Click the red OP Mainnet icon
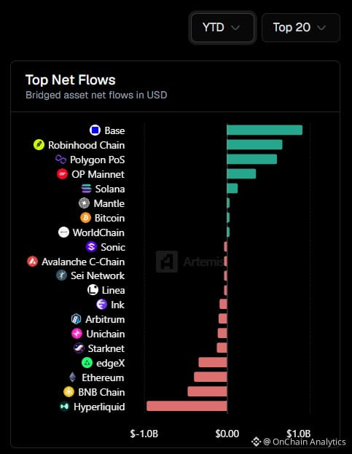This screenshot has width=352, height=454. (62, 174)
